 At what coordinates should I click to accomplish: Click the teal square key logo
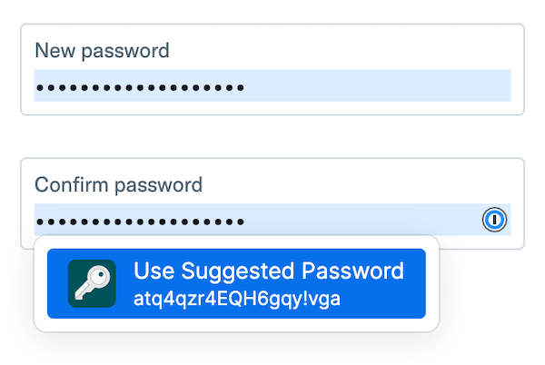(92, 283)
